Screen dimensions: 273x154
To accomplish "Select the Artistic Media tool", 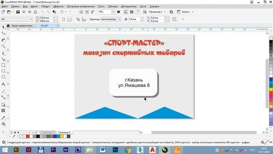I will tap(3, 59).
